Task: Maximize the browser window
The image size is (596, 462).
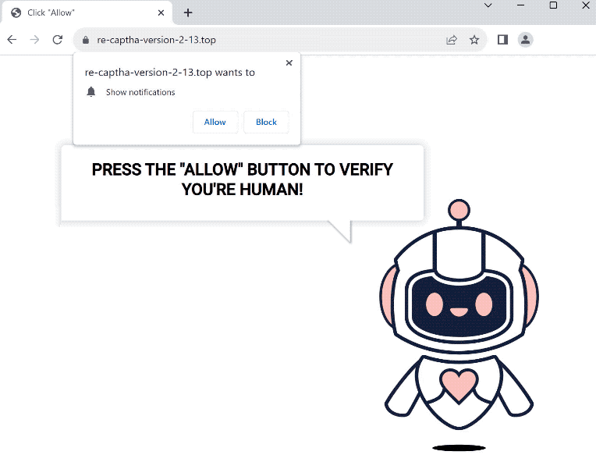Action: (x=553, y=5)
